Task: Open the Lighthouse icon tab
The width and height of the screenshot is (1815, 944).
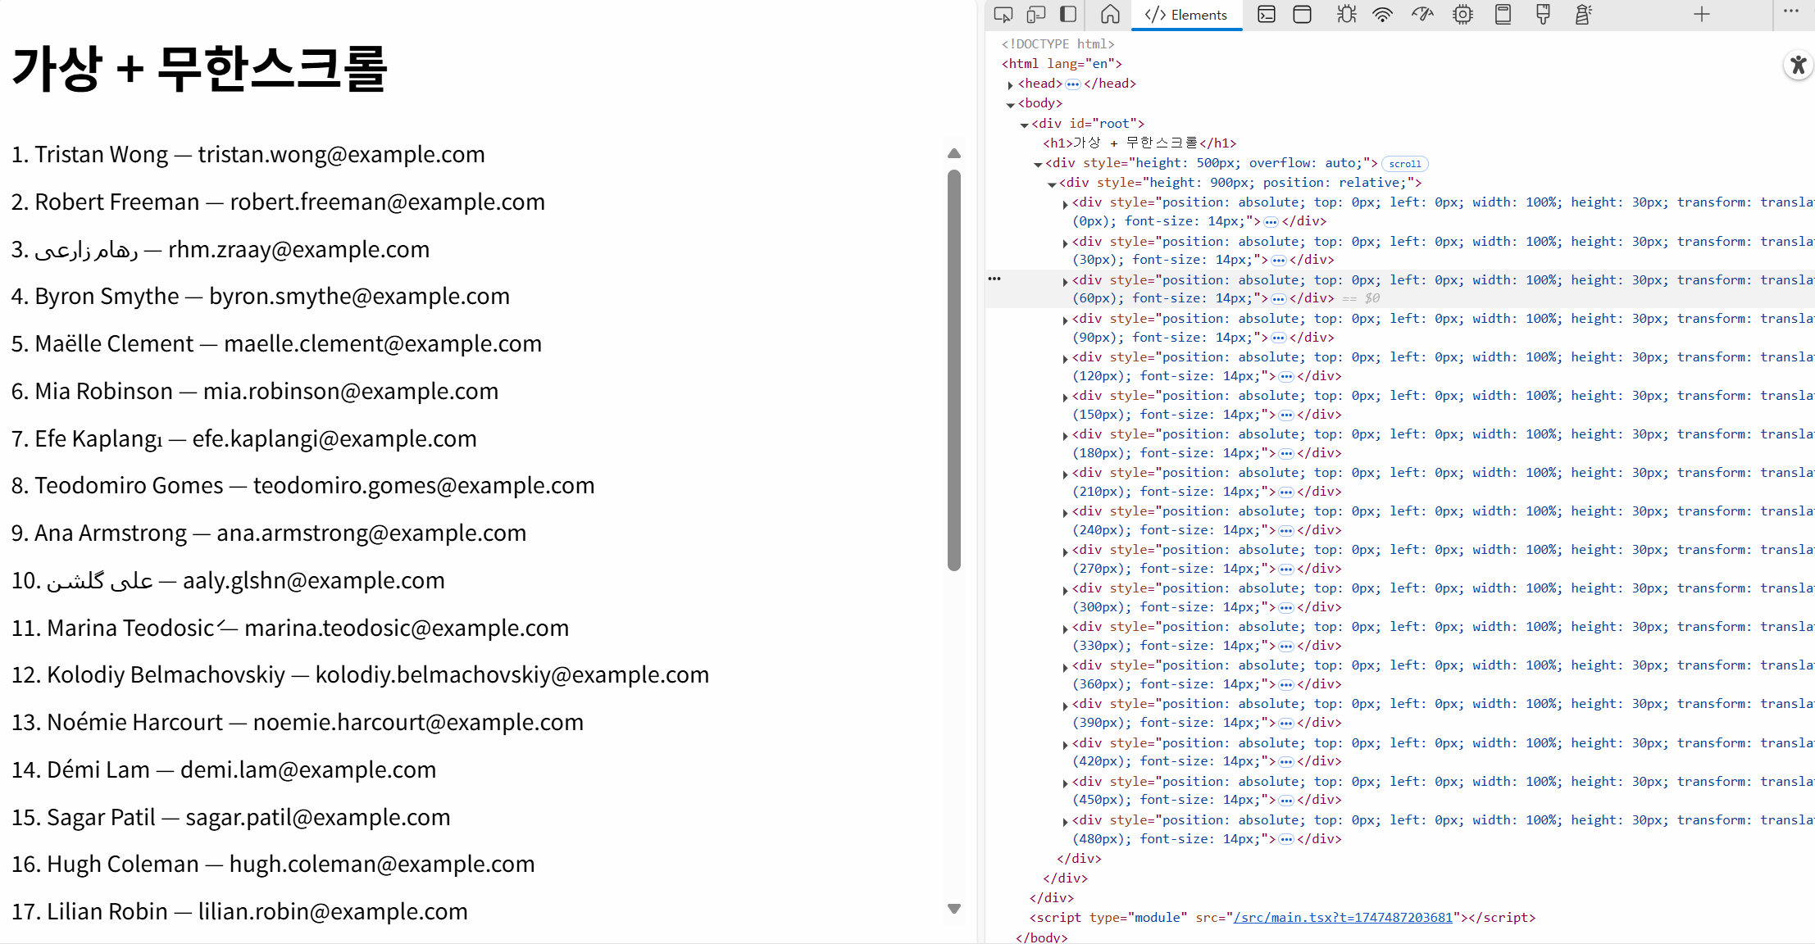Action: (x=1583, y=14)
